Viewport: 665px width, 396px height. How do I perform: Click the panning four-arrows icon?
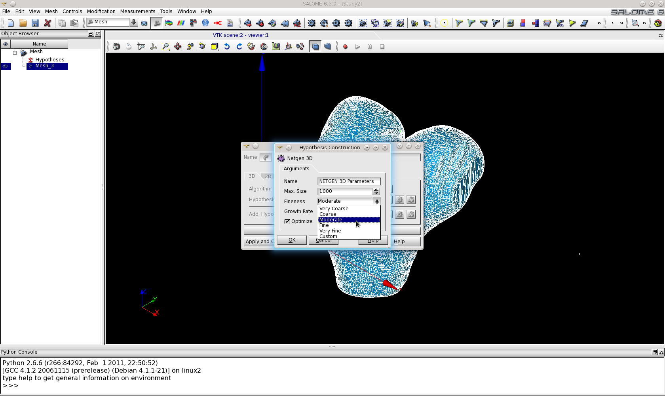178,47
